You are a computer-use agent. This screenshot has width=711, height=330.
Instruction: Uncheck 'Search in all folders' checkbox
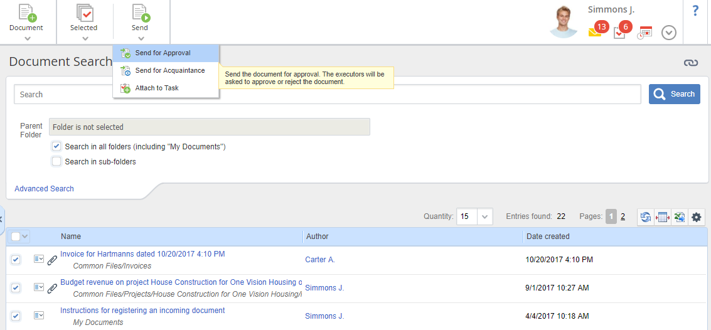tap(57, 146)
